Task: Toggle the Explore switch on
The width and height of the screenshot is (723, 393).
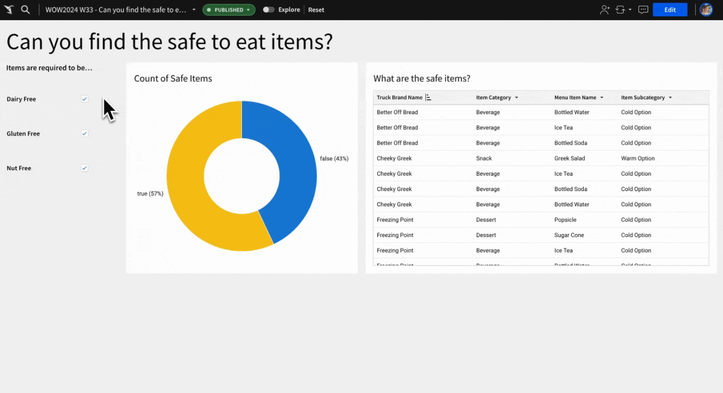Action: pos(268,10)
